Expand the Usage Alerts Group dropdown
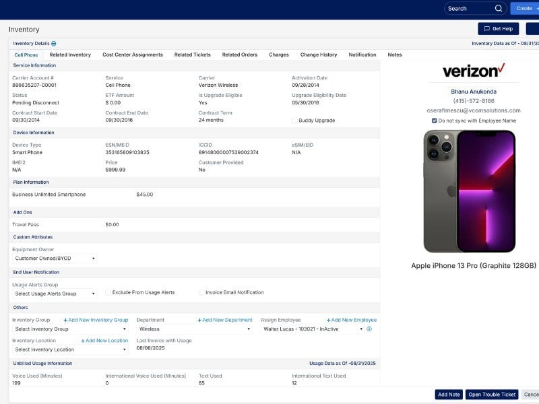Viewport: 539px width, 404px height. [x=55, y=294]
